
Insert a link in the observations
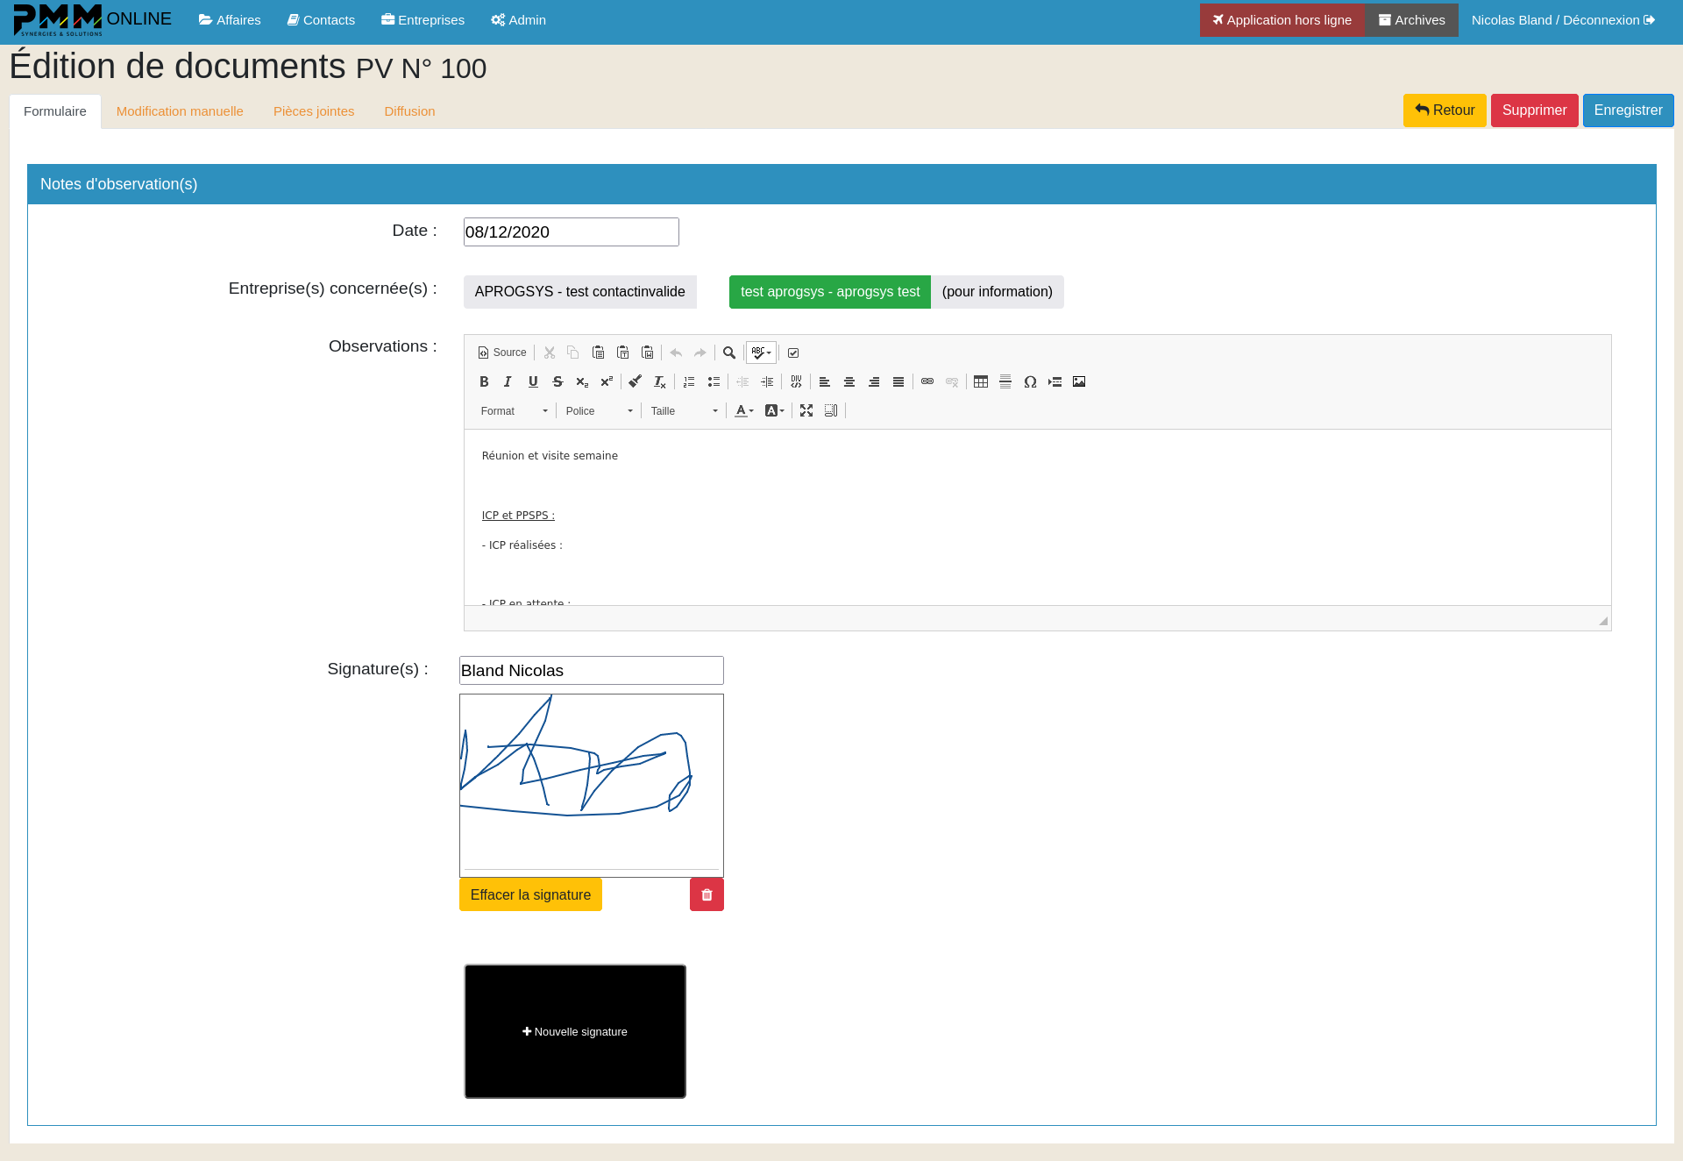pos(927,381)
